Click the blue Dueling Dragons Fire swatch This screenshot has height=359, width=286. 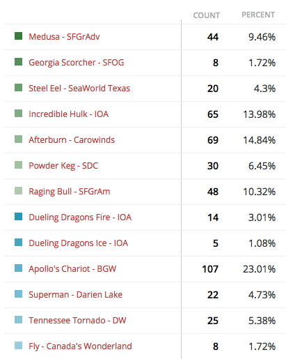coord(18,217)
